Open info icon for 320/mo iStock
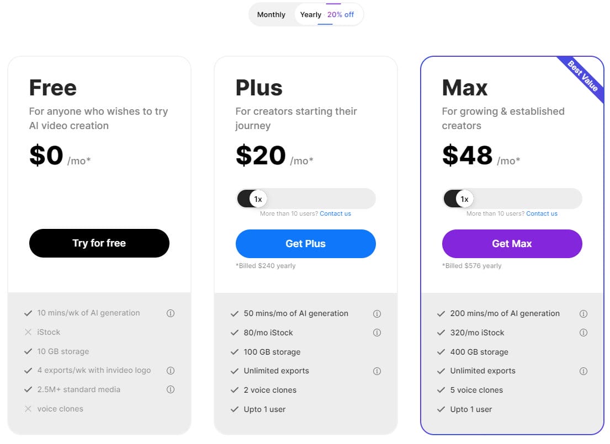The image size is (610, 444). (x=584, y=333)
